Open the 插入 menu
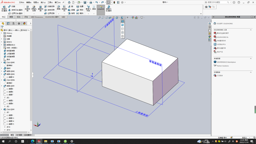 coord(43,2)
